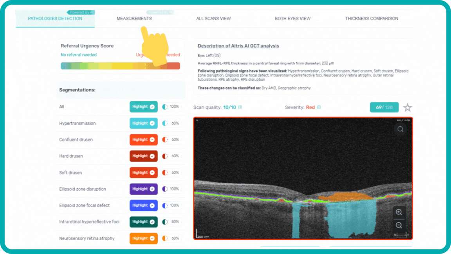This screenshot has height=254, width=451.
Task: Click opacity icon for Hard drusen
Action: click(x=165, y=156)
